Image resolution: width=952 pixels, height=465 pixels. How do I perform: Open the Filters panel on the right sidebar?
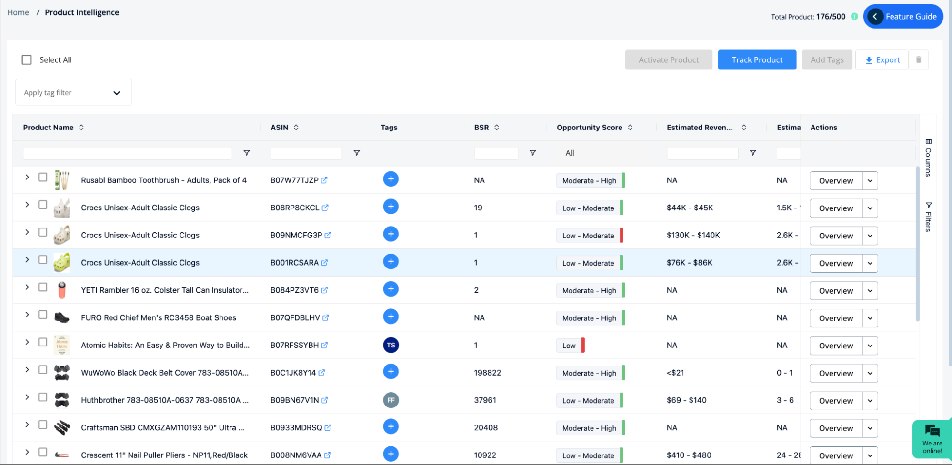tap(928, 214)
